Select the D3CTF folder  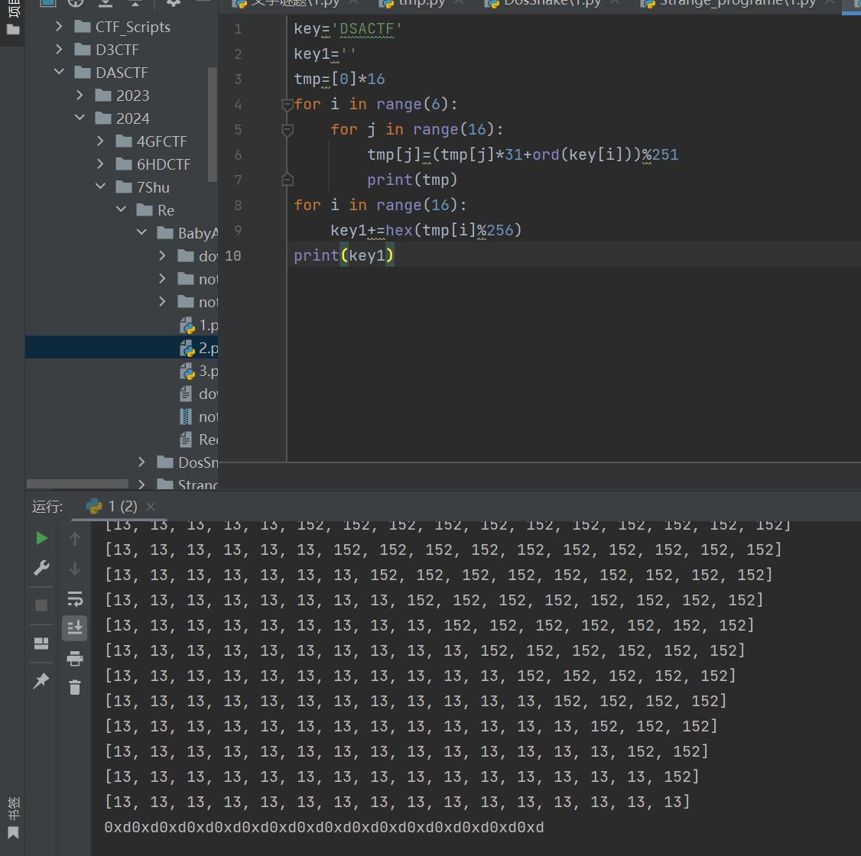point(117,50)
